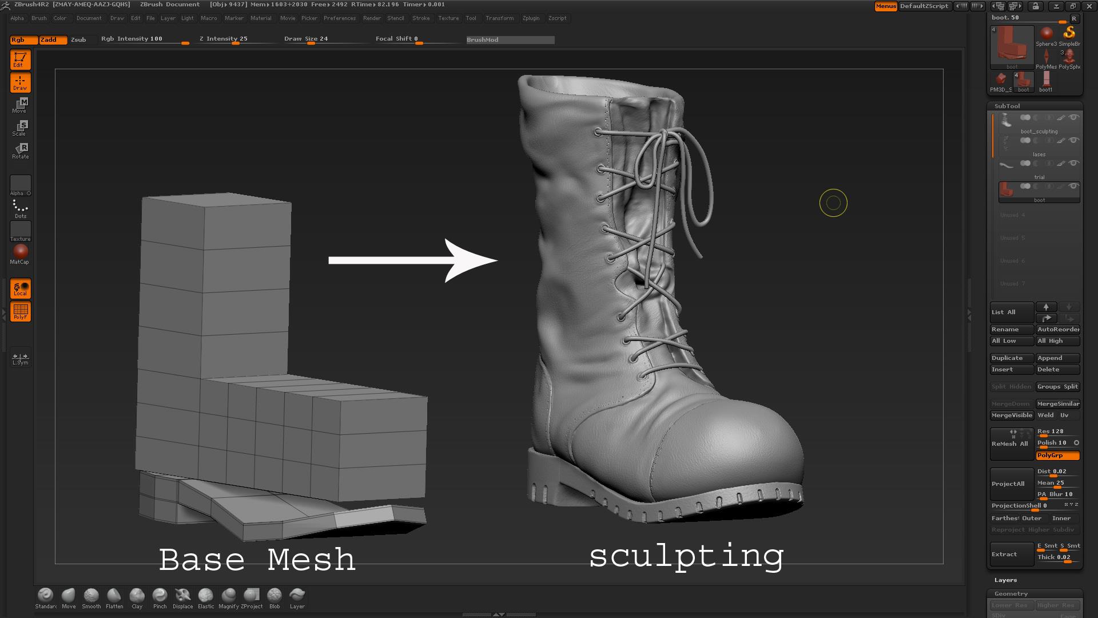Choose the Pinch brush
Screen dimensions: 1098x618
click(x=160, y=596)
